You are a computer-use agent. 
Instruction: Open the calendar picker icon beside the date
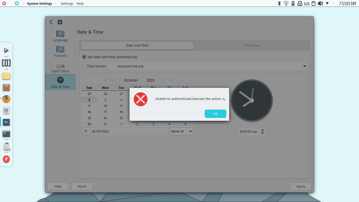85,131
